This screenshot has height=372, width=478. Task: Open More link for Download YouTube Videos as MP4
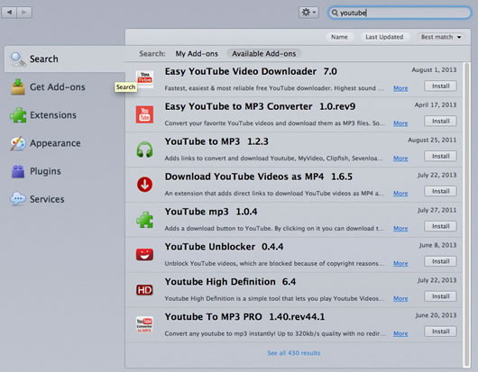pyautogui.click(x=400, y=194)
